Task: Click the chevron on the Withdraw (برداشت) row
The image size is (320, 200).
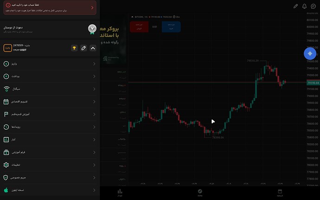Action: pos(94,77)
